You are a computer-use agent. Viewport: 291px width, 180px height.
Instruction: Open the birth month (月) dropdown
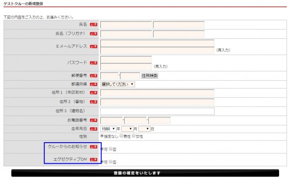(x=127, y=129)
